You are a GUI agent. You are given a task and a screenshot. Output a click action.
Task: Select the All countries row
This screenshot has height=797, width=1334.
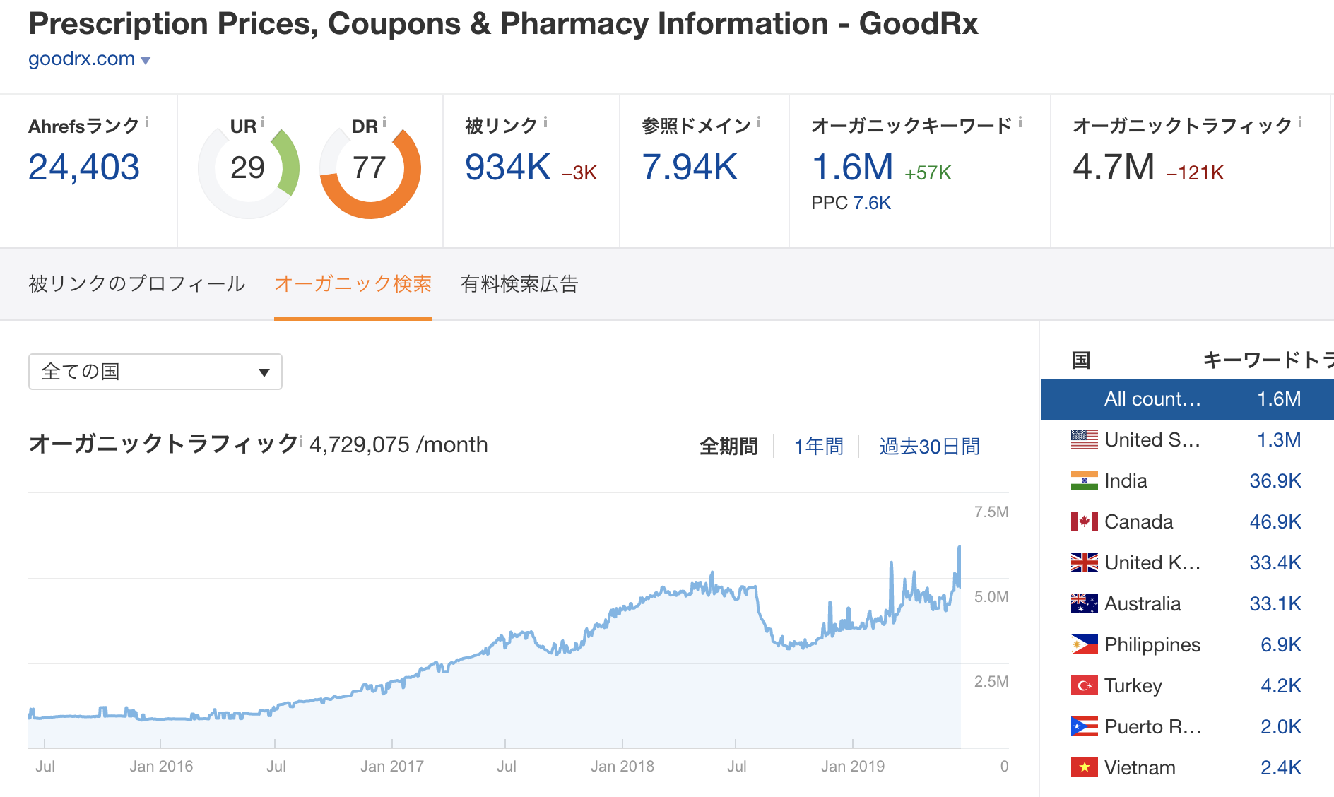[1188, 398]
